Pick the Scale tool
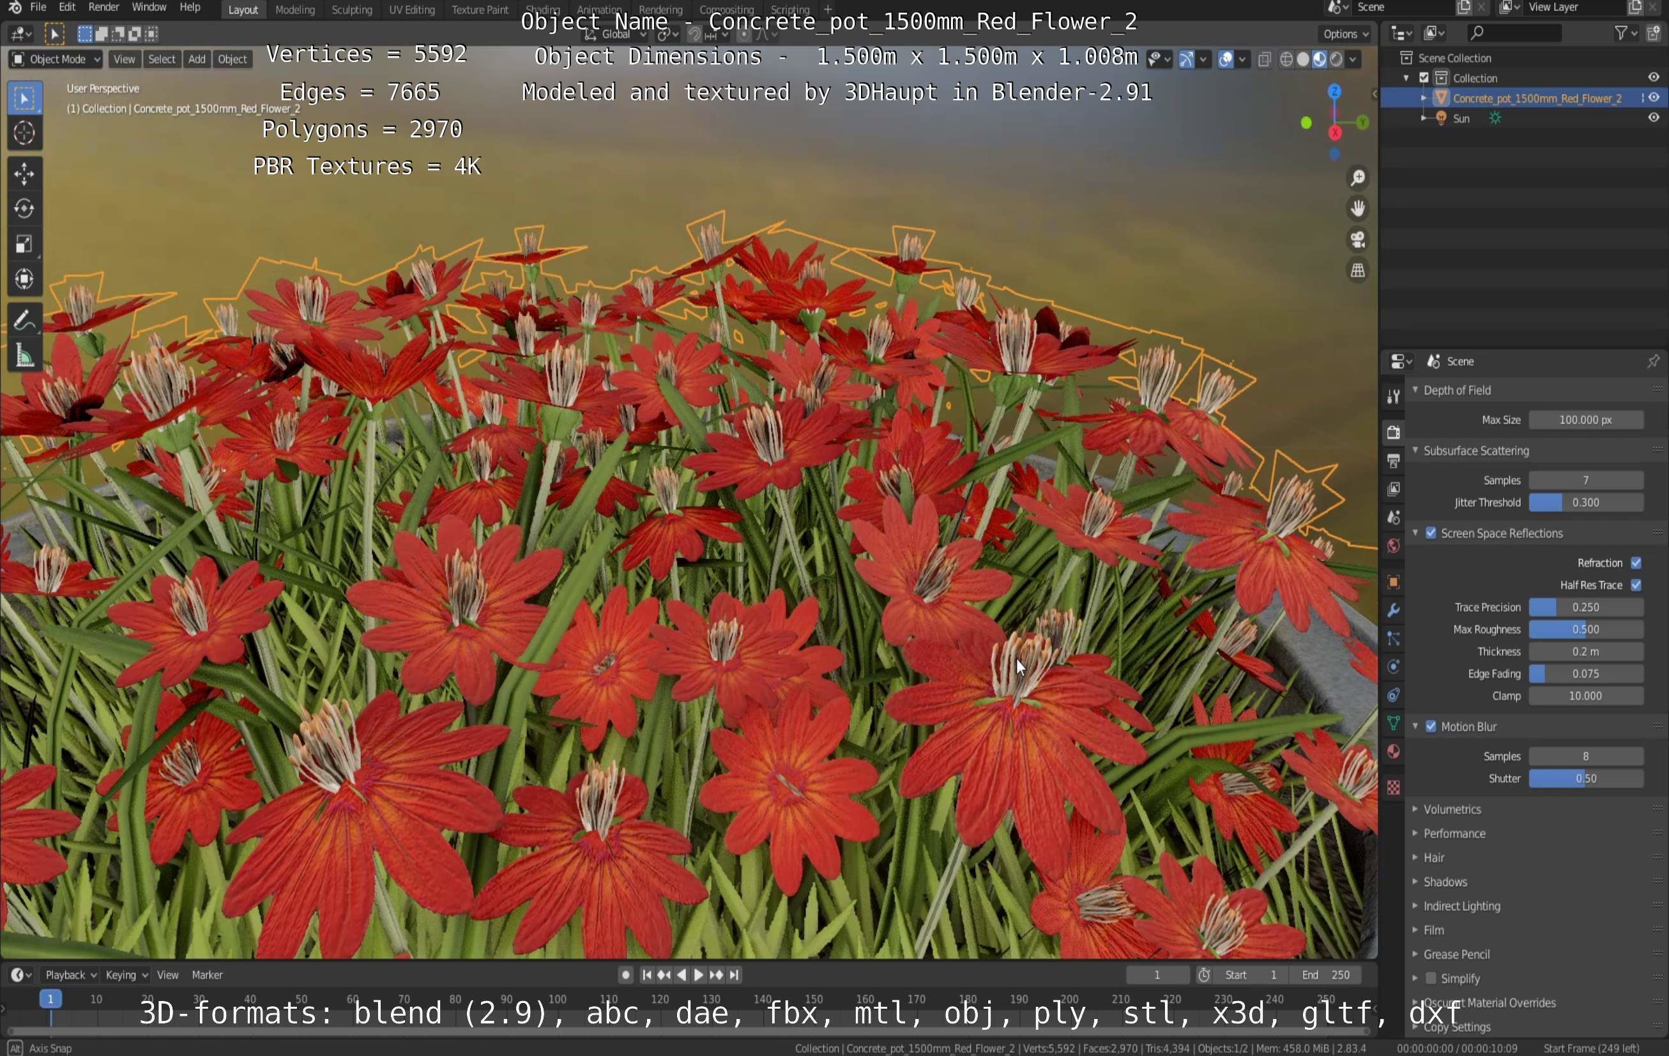This screenshot has width=1669, height=1056. coord(24,244)
